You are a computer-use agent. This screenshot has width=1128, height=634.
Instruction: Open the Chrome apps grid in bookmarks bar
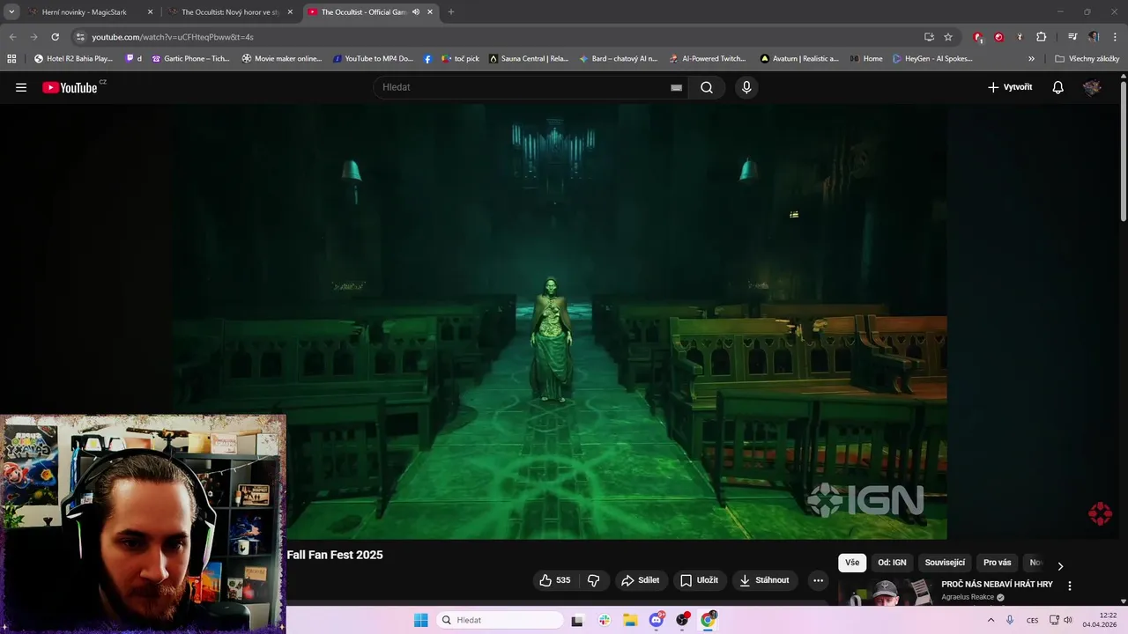tap(11, 58)
